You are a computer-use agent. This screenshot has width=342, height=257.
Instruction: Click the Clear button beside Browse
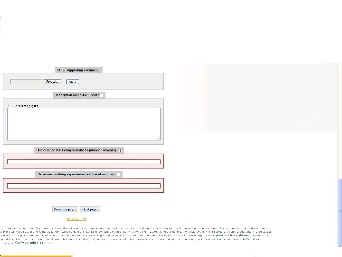point(72,81)
